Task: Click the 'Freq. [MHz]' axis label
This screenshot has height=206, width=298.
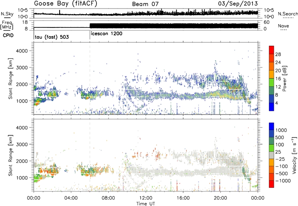Action: pyautogui.click(x=7, y=25)
